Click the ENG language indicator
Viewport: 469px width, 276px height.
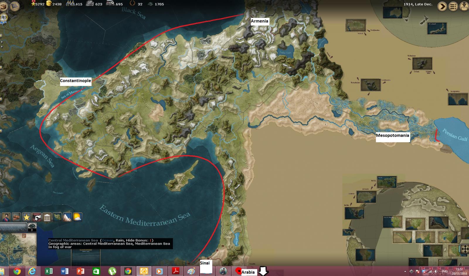[x=444, y=272]
